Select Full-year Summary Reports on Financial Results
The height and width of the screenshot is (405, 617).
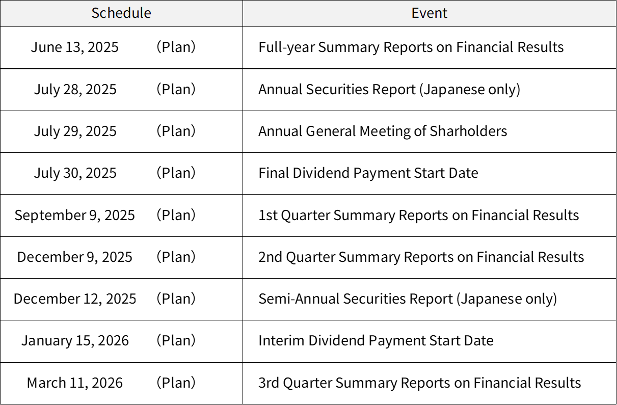[x=411, y=47]
